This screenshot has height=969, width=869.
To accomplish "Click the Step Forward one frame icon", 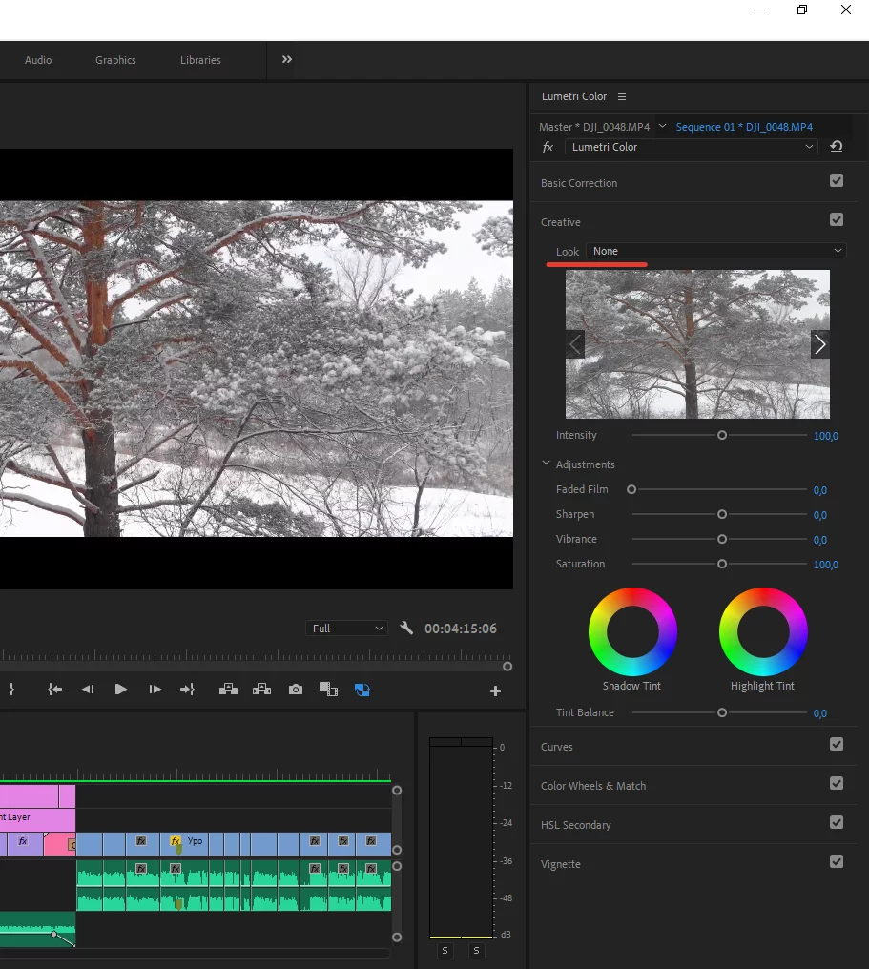I will point(155,689).
